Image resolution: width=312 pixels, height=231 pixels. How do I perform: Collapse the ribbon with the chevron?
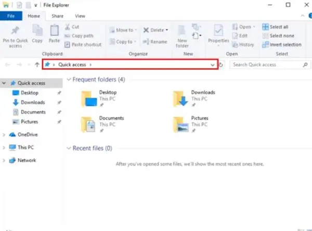click(x=303, y=16)
